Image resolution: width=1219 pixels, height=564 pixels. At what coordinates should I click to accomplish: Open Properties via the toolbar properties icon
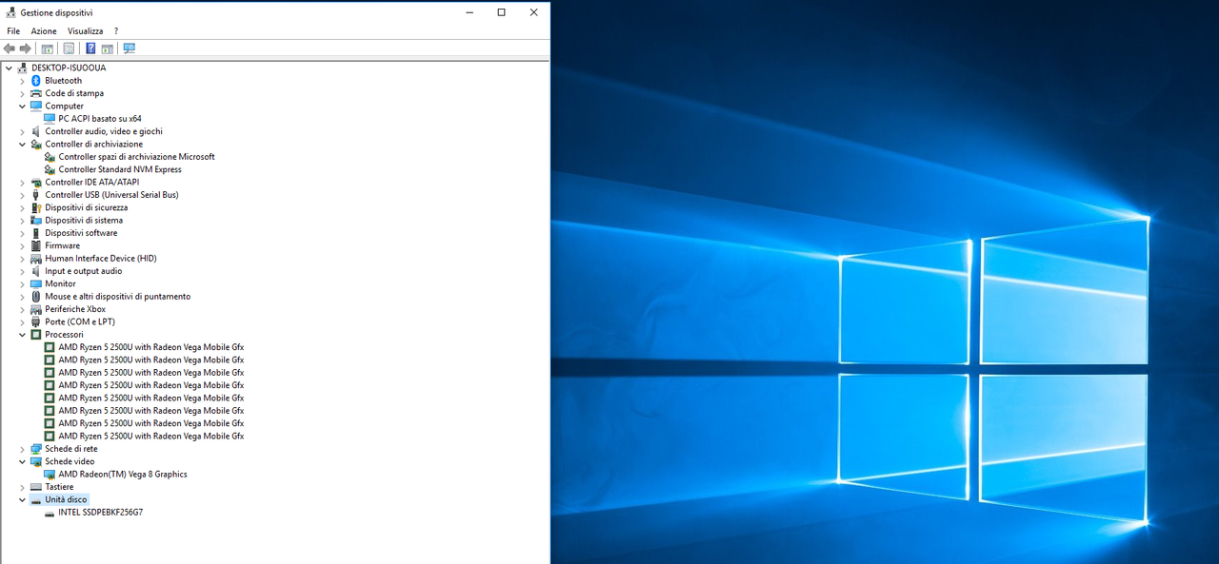click(x=69, y=49)
